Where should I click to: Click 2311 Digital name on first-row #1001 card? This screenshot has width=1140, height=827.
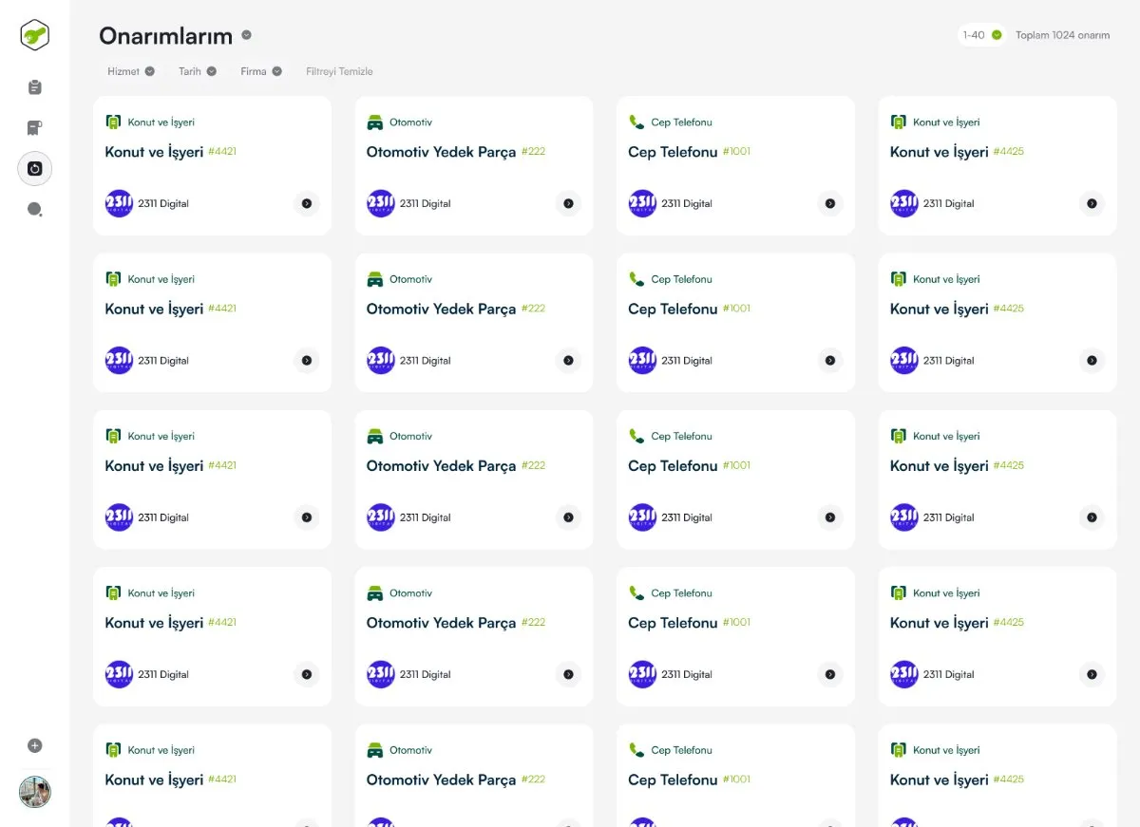coord(687,203)
